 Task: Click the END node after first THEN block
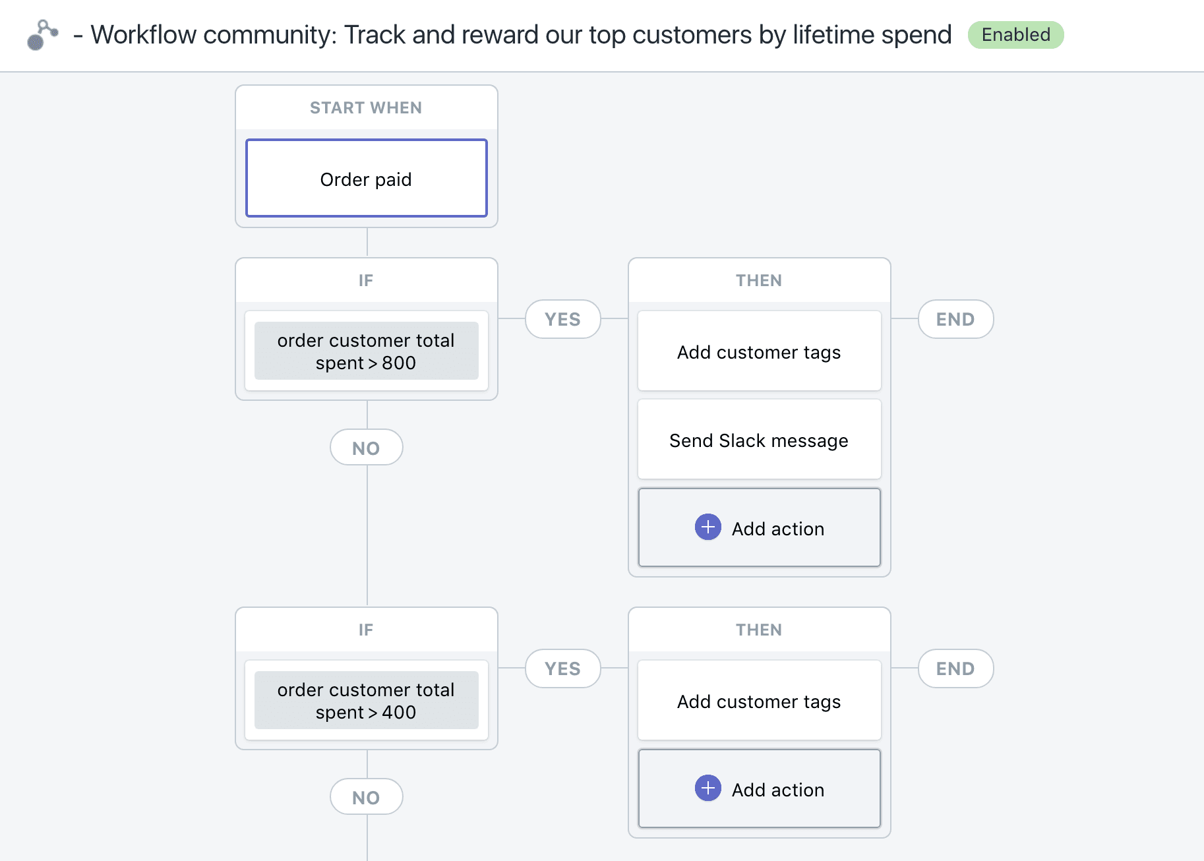(956, 319)
